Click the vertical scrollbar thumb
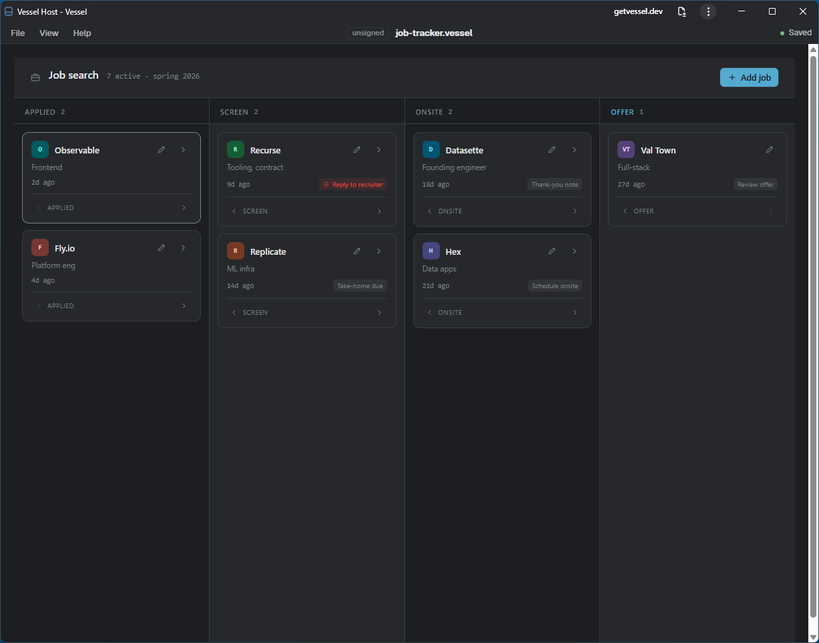Viewport: 819px width, 643px height. tap(813, 337)
